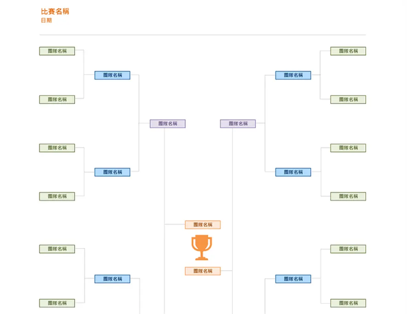Click the orange 團隊名稱 box below the trophy
The image size is (407, 314).
point(203,271)
